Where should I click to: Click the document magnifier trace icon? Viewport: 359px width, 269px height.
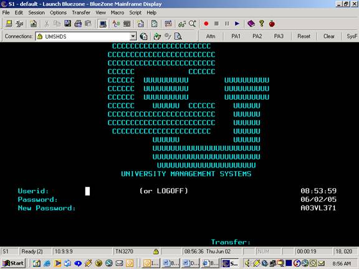click(178, 36)
